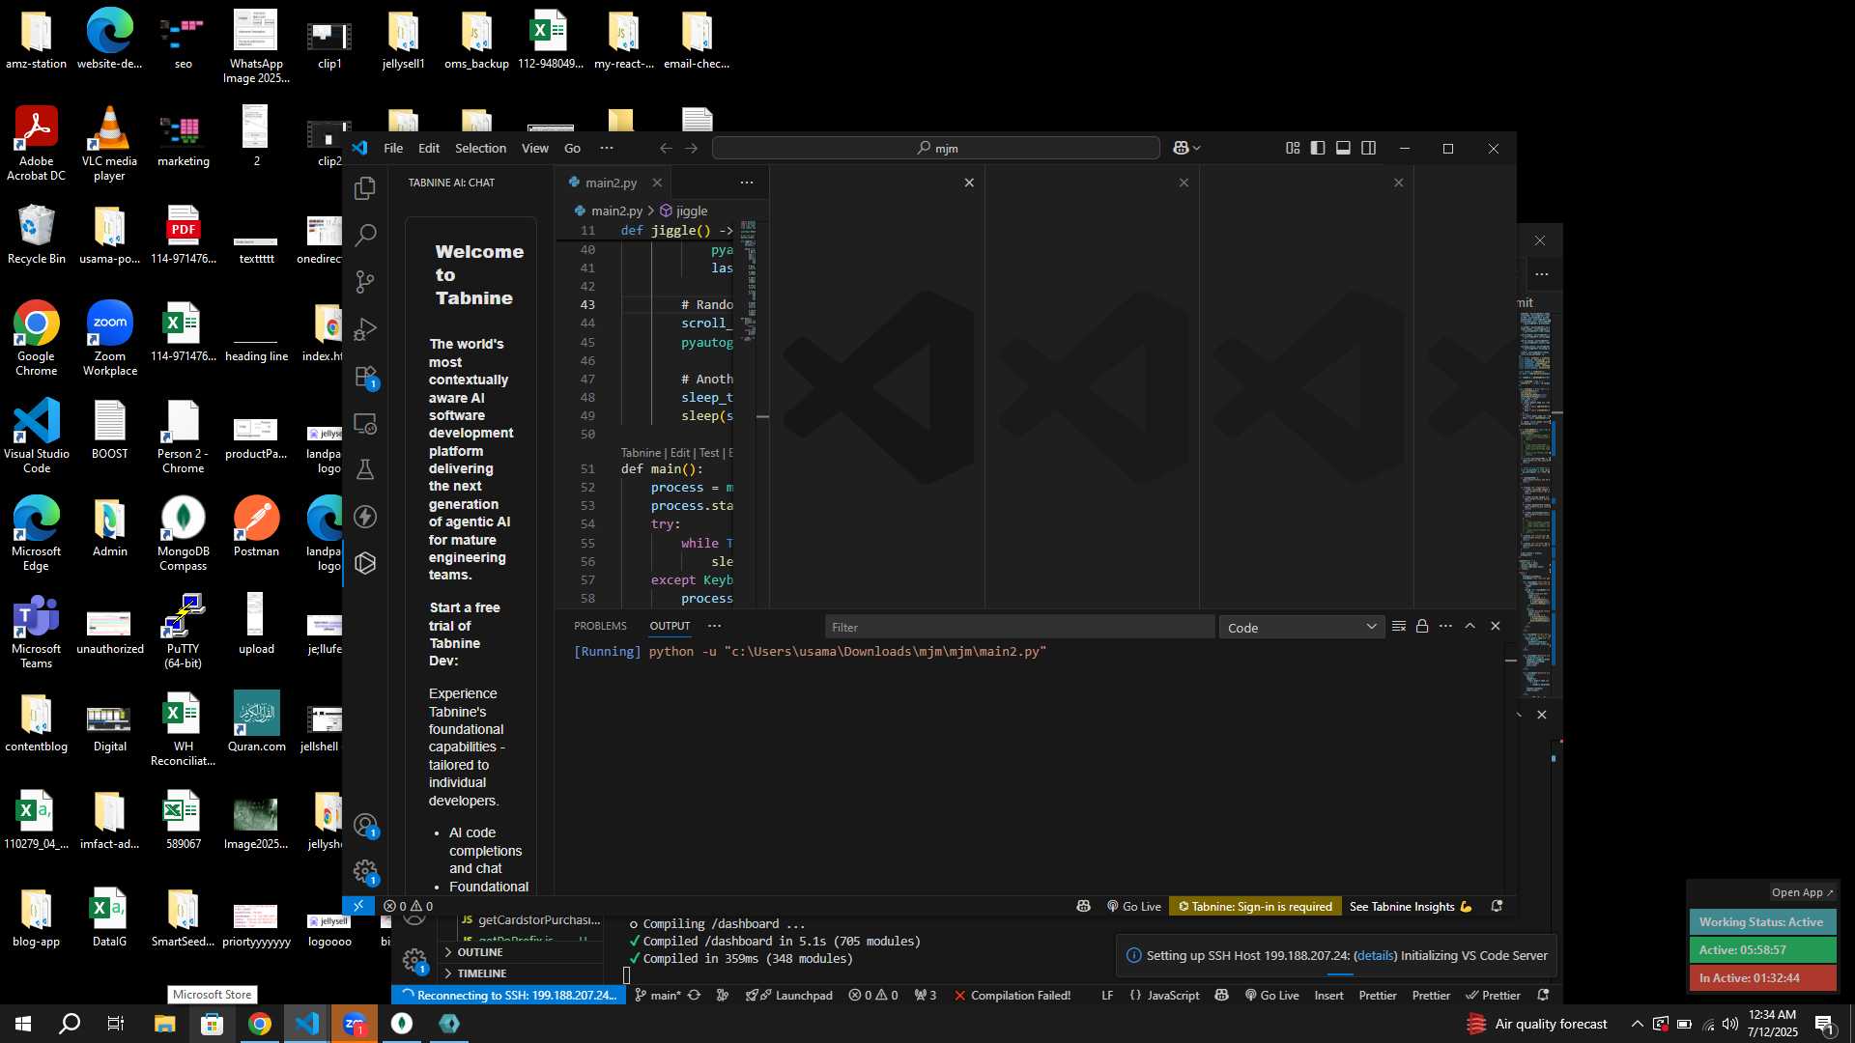
Task: Click the Copilot icon in title bar
Action: [1181, 148]
